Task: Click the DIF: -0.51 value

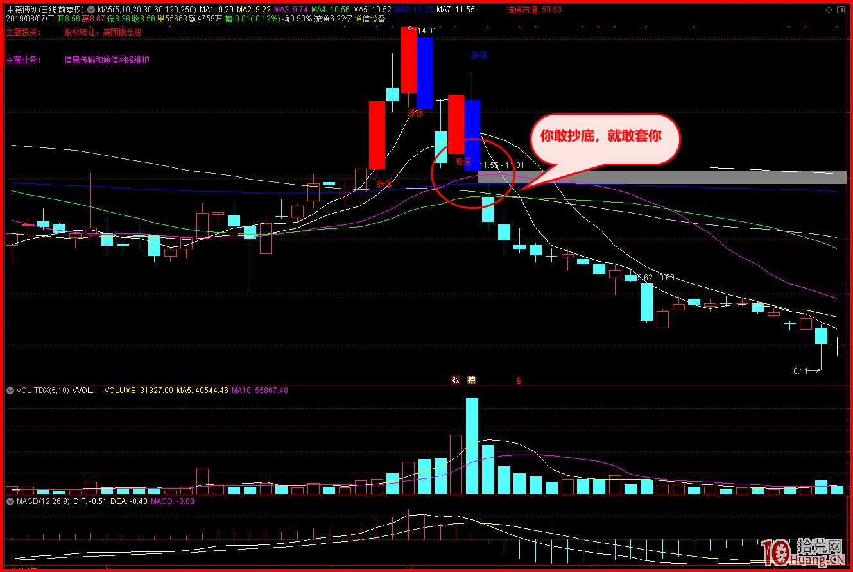Action: click(x=91, y=501)
